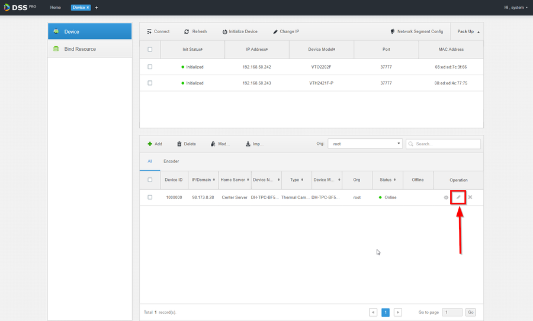Open Bind Resource in sidebar
The width and height of the screenshot is (533, 321).
pos(80,49)
